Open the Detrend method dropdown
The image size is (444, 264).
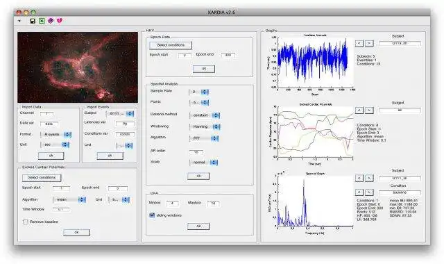[x=205, y=115]
